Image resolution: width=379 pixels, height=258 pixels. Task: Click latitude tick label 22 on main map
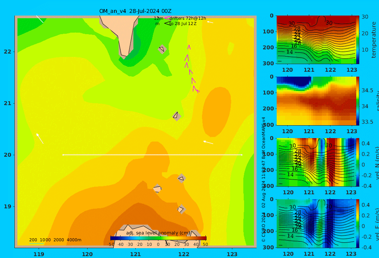pyautogui.click(x=8, y=52)
